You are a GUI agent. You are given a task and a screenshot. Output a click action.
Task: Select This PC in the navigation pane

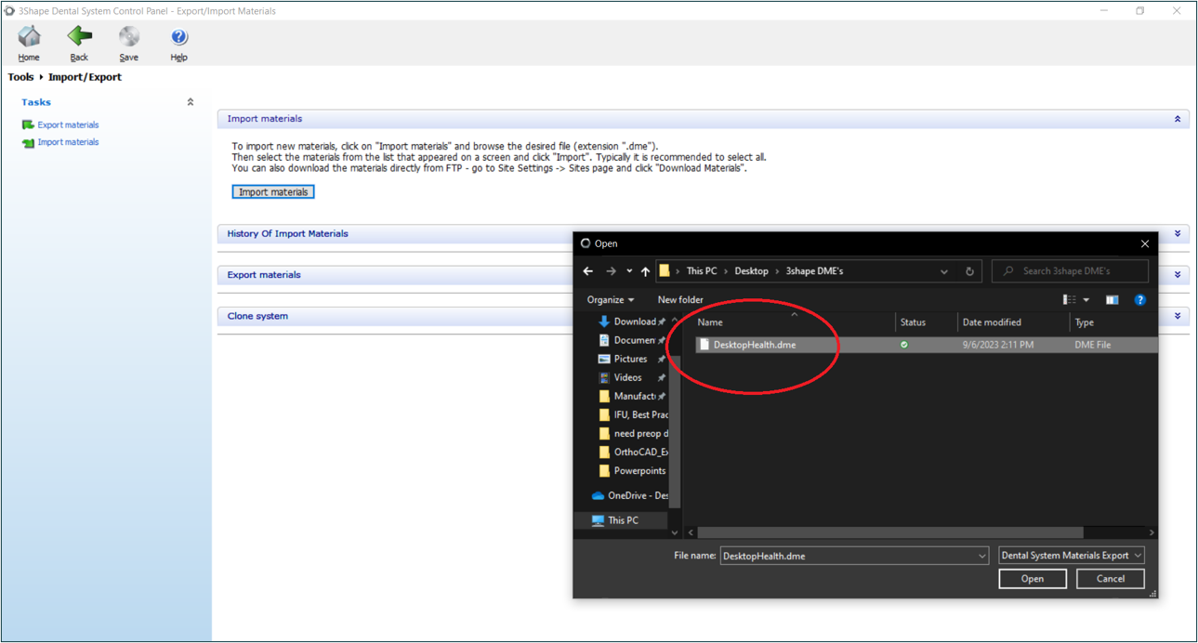(x=623, y=520)
